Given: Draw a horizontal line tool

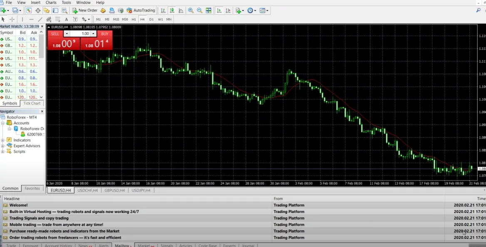Looking at the screenshot, I should 31,19.
